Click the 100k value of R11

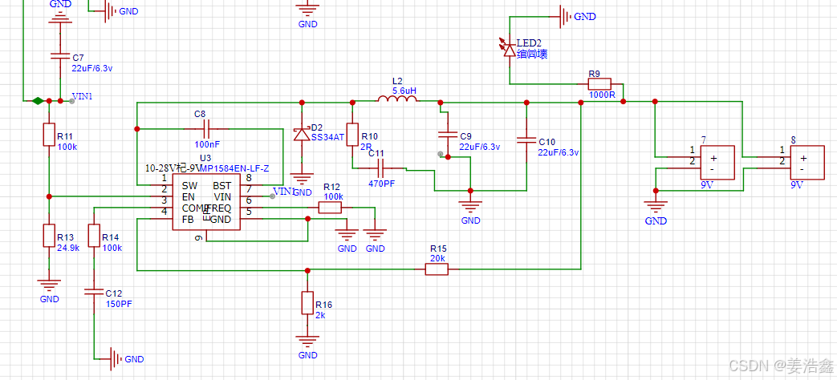[67, 147]
